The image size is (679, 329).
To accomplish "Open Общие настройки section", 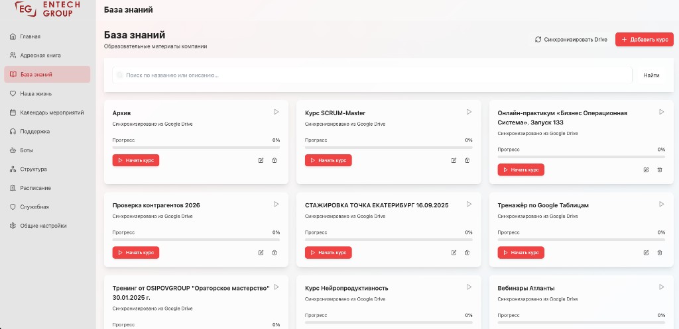I will (x=47, y=226).
